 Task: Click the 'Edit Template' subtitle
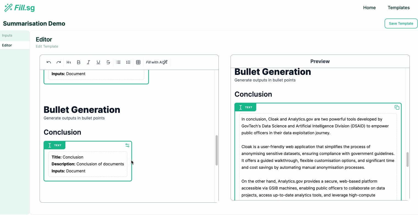coord(47,46)
